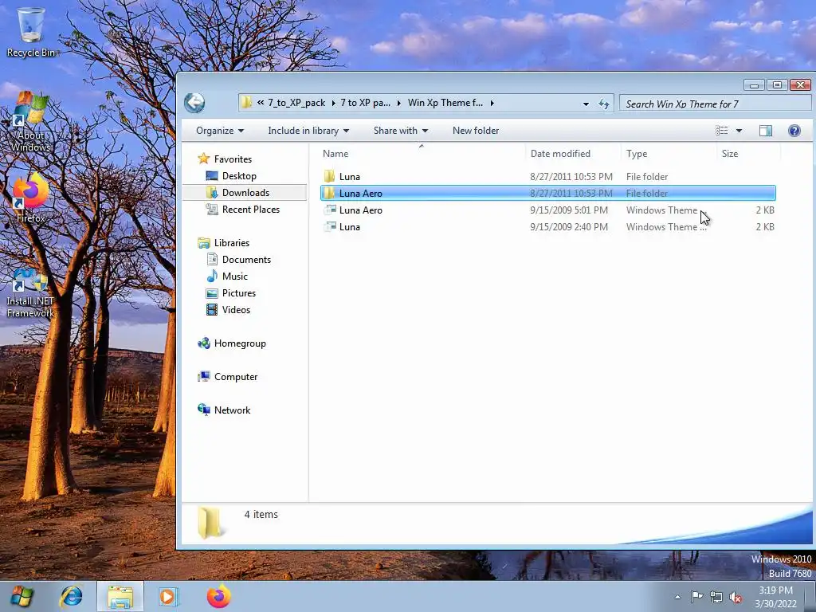
Task: Select Libraries in navigation pane
Action: click(232, 242)
